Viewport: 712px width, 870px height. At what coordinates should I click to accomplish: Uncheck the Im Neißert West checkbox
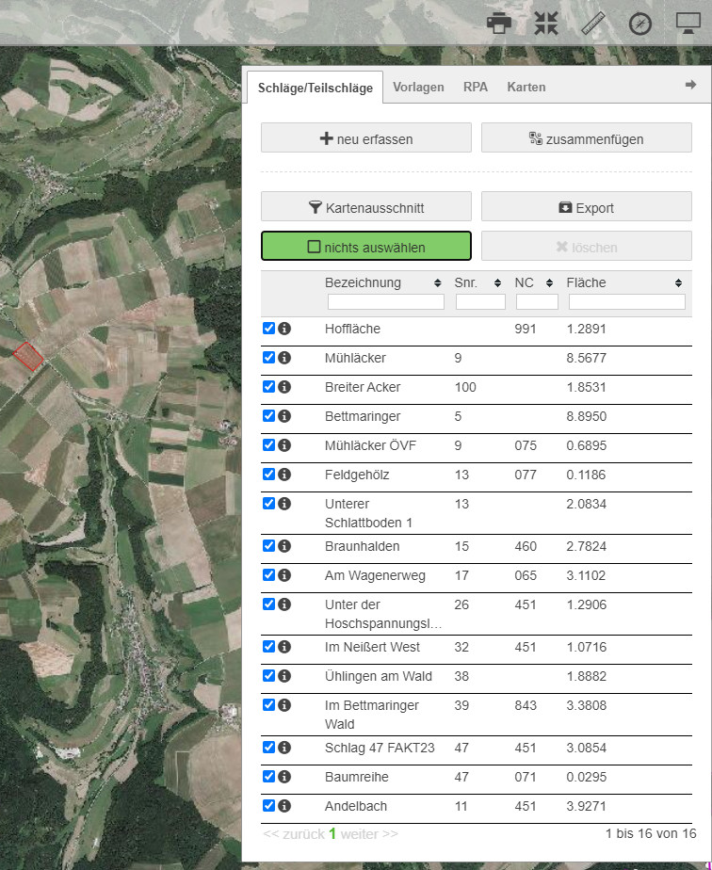[x=268, y=647]
